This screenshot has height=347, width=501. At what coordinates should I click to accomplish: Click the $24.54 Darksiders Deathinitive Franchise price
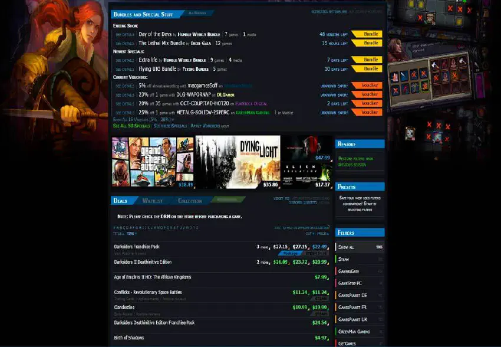pyautogui.click(x=320, y=323)
